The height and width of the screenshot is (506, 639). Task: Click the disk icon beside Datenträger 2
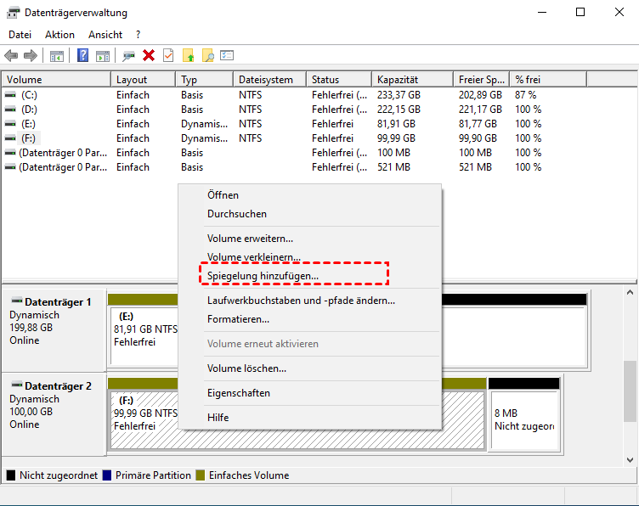(x=17, y=385)
